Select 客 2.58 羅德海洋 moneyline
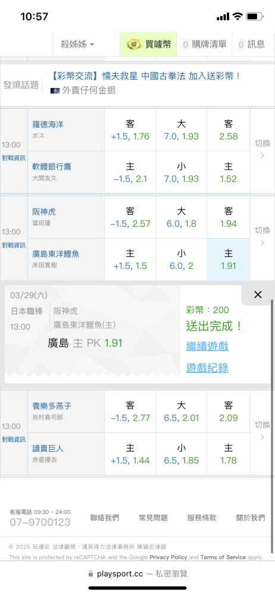The image size is (275, 595). coord(229,130)
